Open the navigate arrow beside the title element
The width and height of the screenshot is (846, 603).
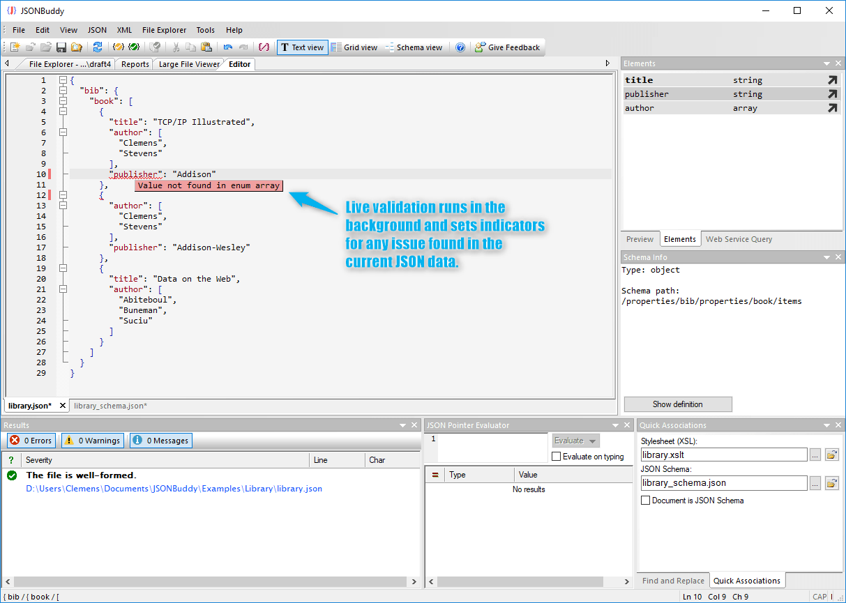coord(834,79)
